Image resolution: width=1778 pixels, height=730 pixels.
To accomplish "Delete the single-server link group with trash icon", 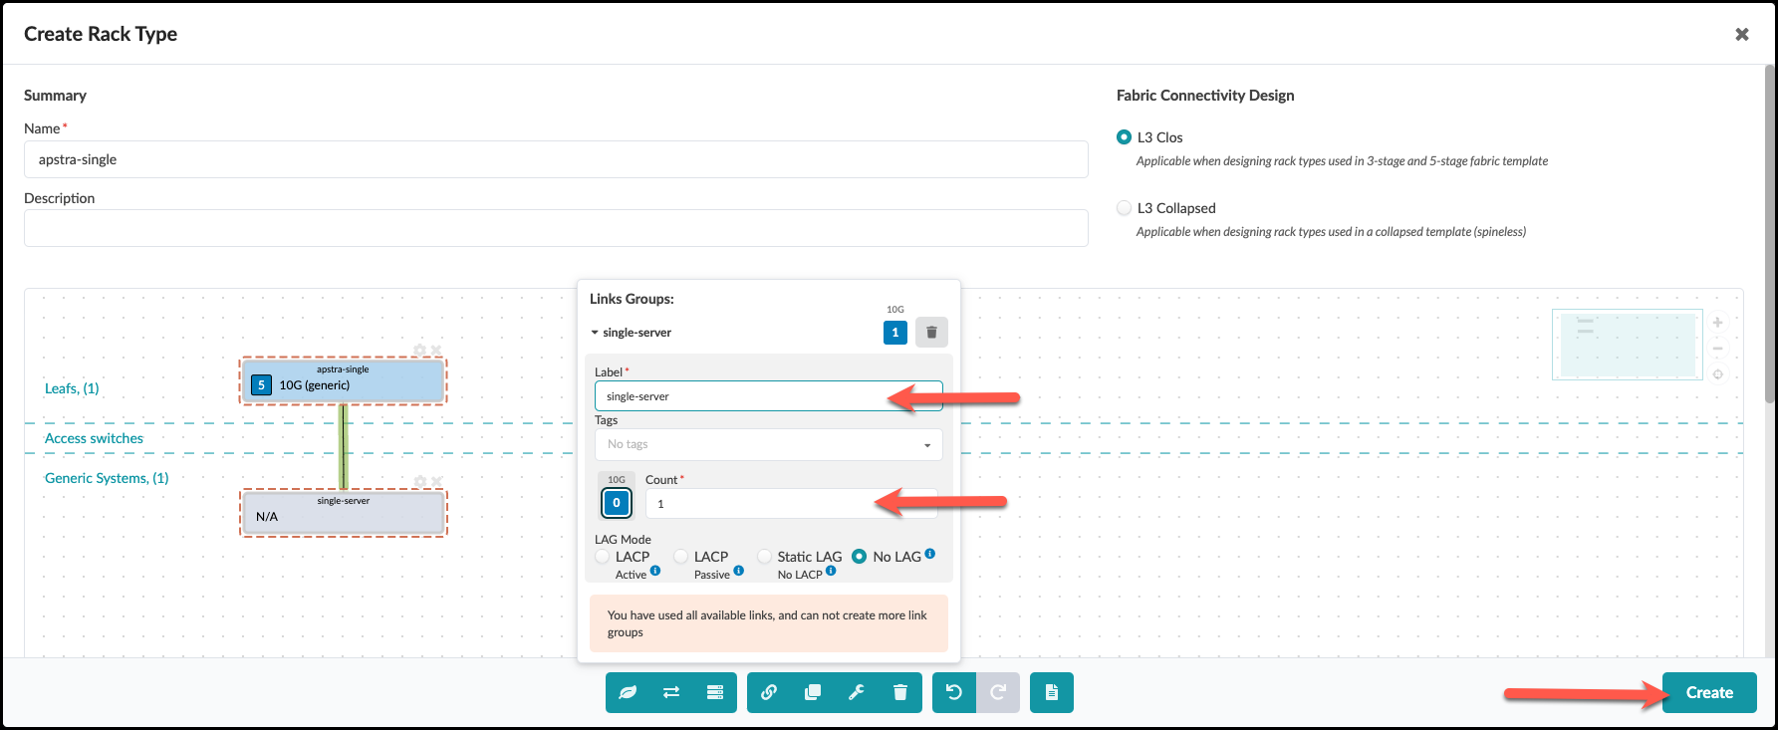I will 931,333.
